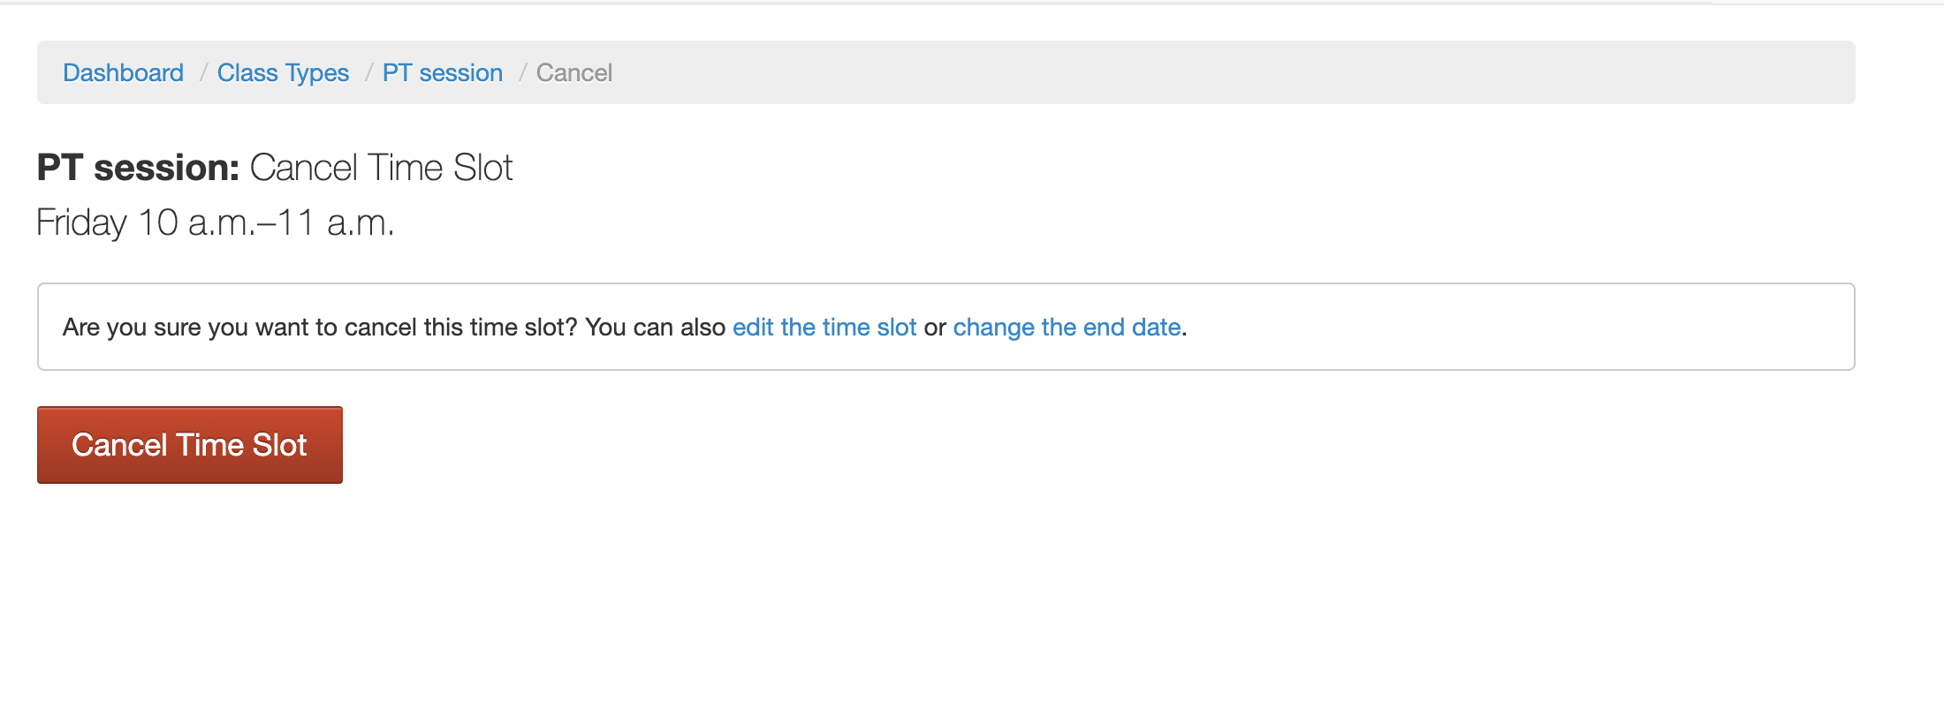Select the 'Friday 10 a.m.–11 a.m.' subtitle

click(215, 222)
